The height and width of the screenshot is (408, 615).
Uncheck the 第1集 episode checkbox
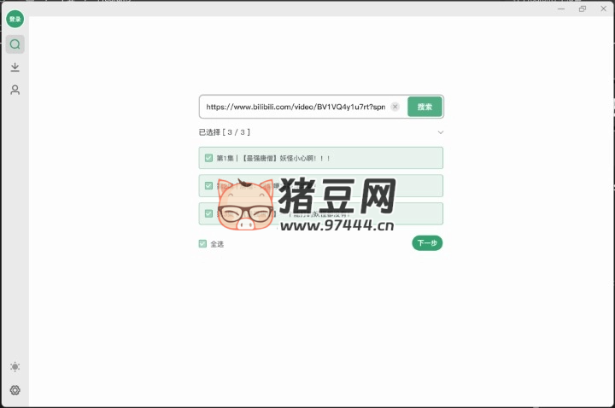(208, 158)
